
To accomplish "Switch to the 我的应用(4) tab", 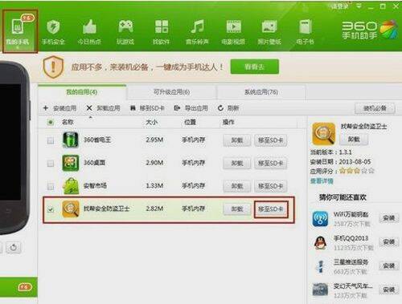I will 82,92.
